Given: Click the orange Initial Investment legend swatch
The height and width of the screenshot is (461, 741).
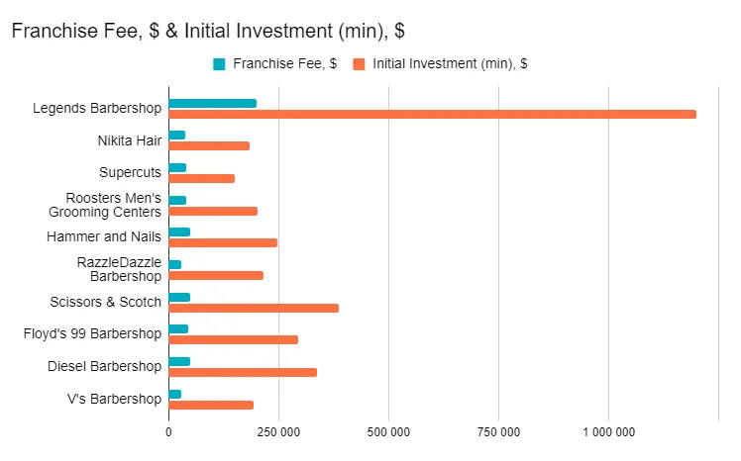Looking at the screenshot, I should click(359, 64).
